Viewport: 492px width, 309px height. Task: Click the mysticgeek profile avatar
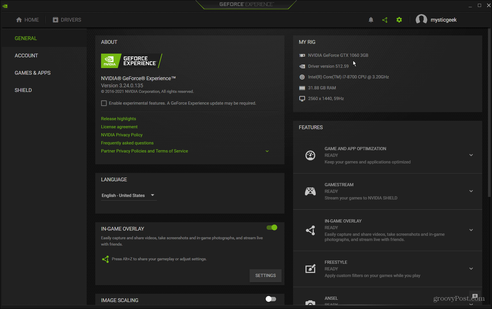421,20
